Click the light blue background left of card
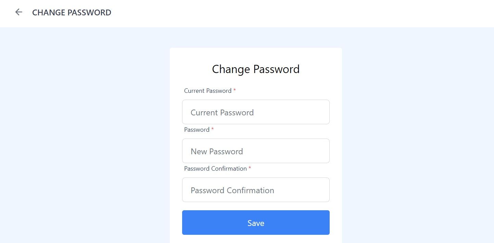The image size is (494, 243). coord(85,137)
